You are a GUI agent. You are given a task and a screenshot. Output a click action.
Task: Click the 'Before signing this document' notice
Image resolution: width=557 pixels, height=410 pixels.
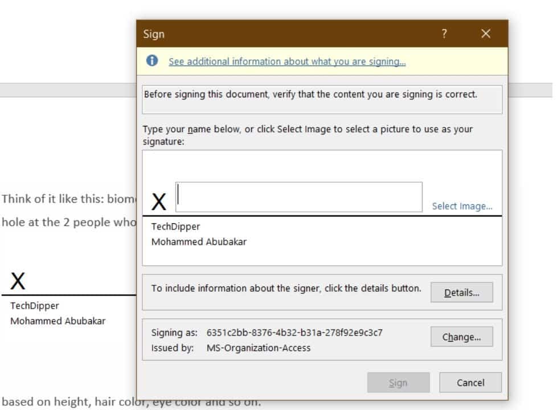310,95
